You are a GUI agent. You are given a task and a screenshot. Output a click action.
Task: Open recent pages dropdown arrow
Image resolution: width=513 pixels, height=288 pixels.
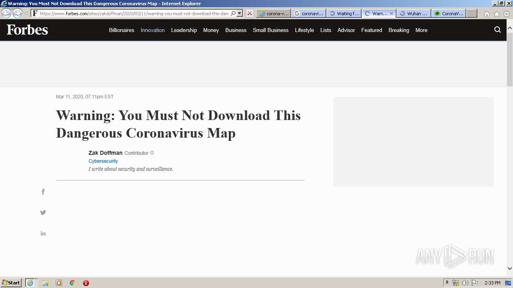click(x=26, y=14)
